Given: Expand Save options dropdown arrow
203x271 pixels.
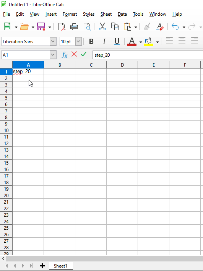Looking at the screenshot, I should (x=50, y=27).
